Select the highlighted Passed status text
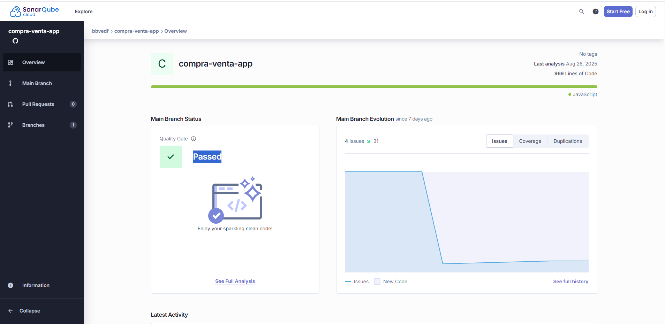 pos(207,157)
